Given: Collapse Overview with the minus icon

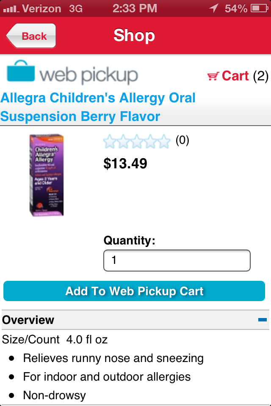Looking at the screenshot, I should pyautogui.click(x=263, y=320).
